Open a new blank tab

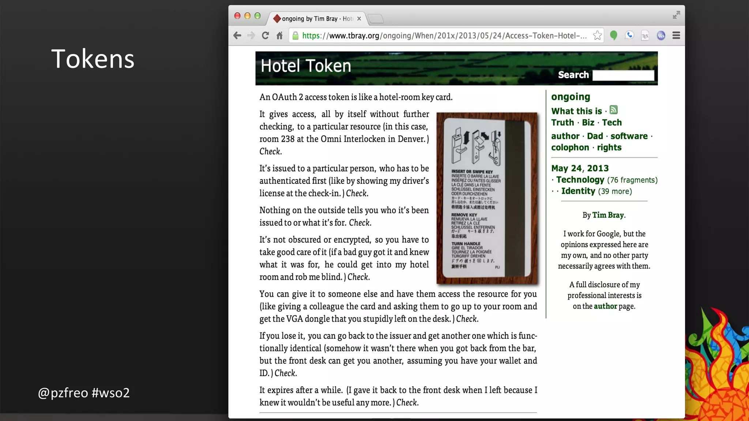point(376,19)
